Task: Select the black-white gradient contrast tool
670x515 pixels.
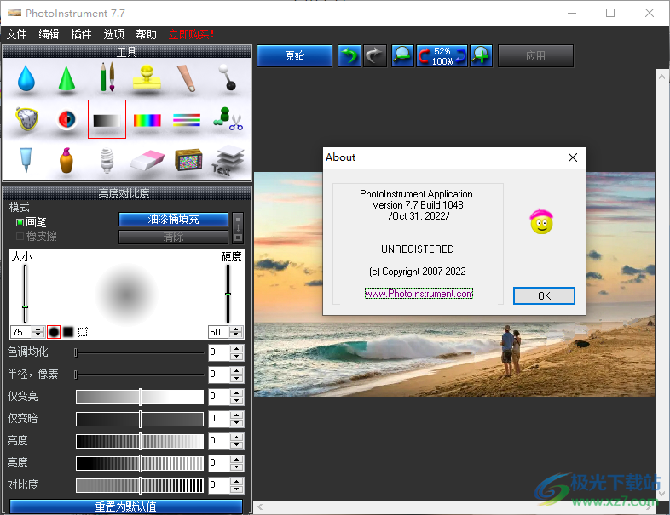Action: click(107, 119)
